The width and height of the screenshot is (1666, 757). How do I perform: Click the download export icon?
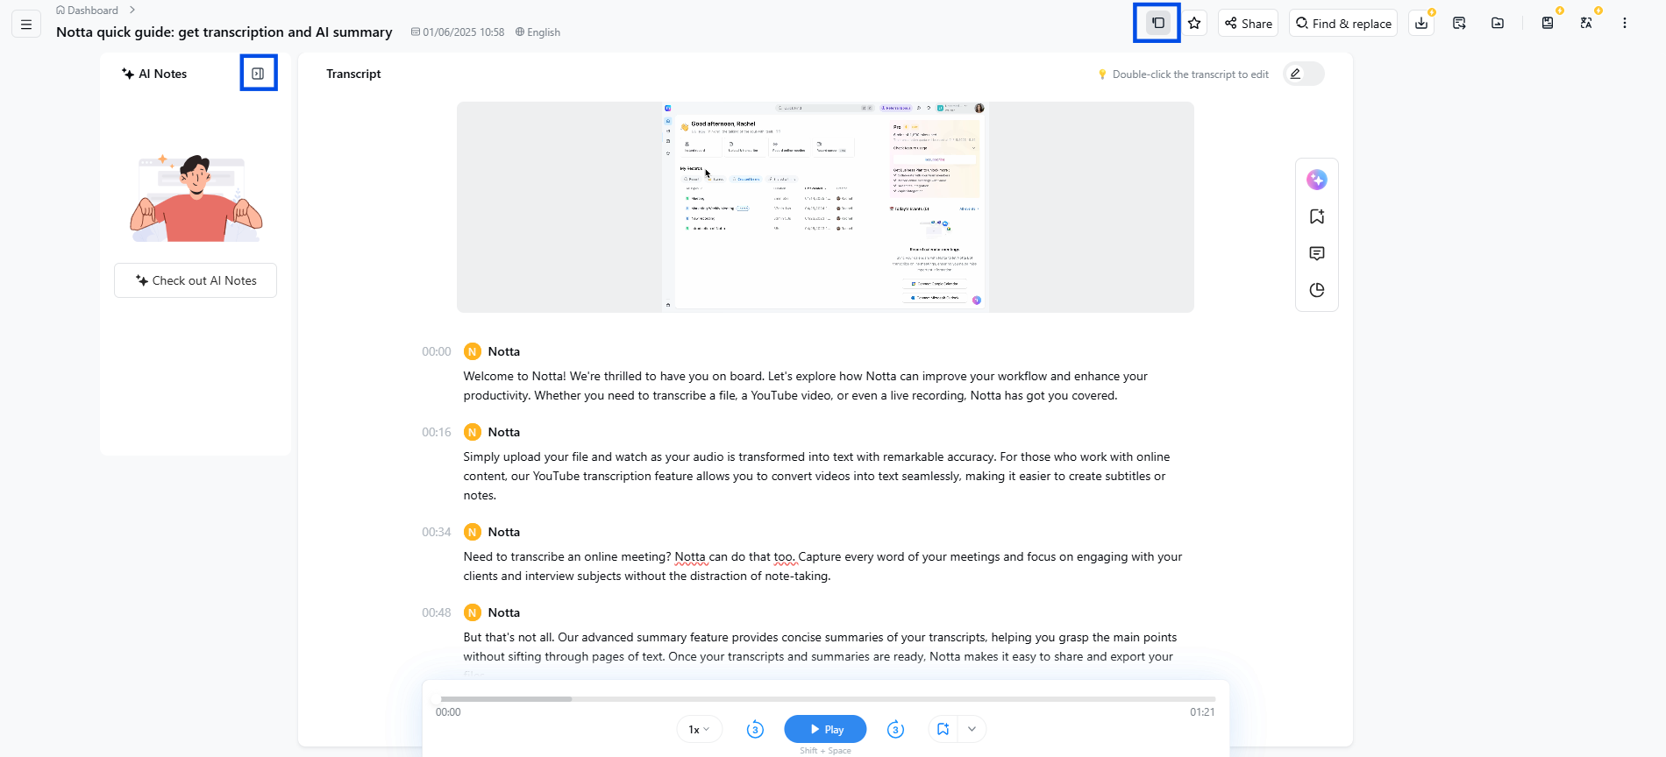click(1421, 24)
